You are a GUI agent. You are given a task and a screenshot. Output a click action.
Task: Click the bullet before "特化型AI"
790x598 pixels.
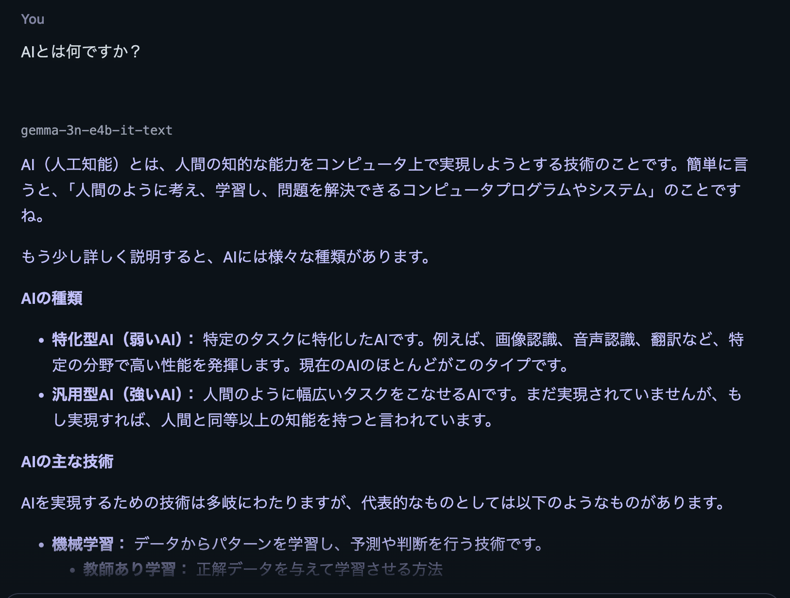click(x=41, y=340)
